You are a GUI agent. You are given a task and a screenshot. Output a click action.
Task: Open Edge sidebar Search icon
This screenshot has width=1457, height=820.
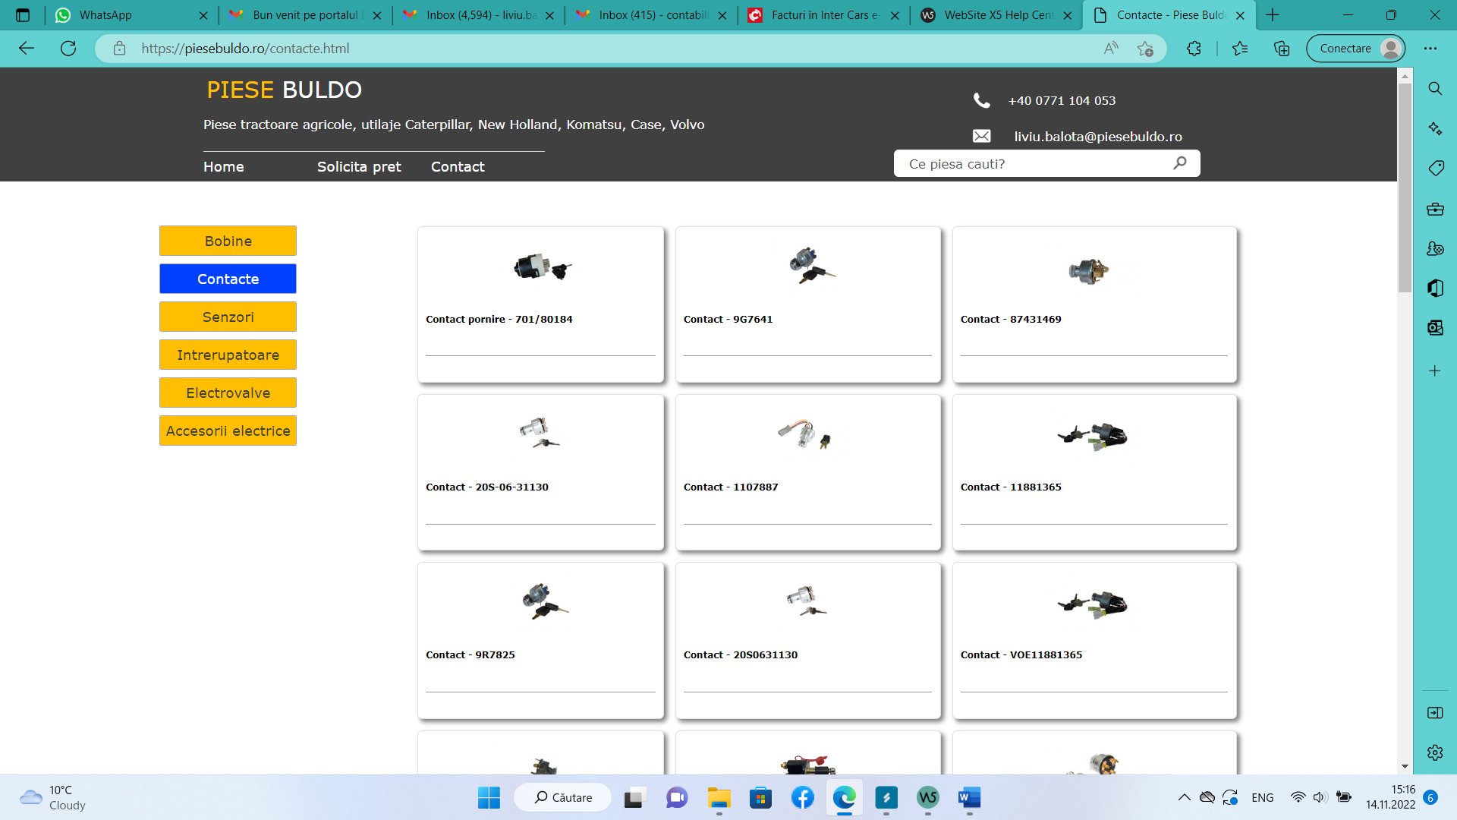(1435, 89)
